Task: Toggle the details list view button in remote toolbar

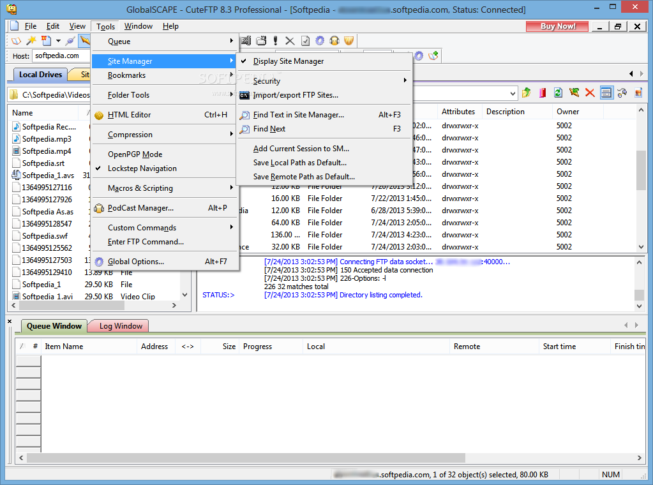Action: (606, 93)
